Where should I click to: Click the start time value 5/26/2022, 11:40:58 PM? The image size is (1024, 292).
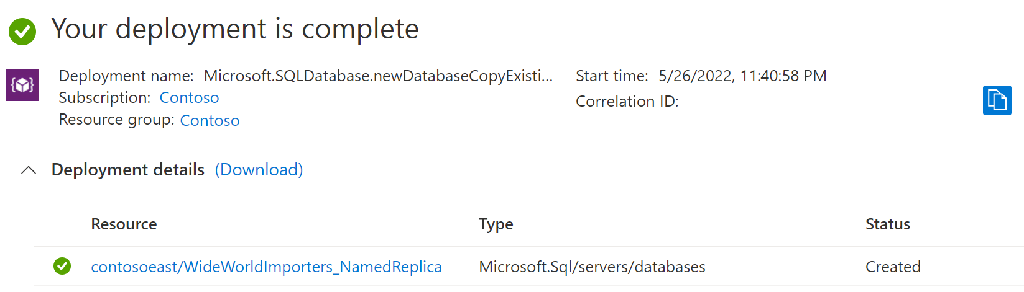coord(742,76)
